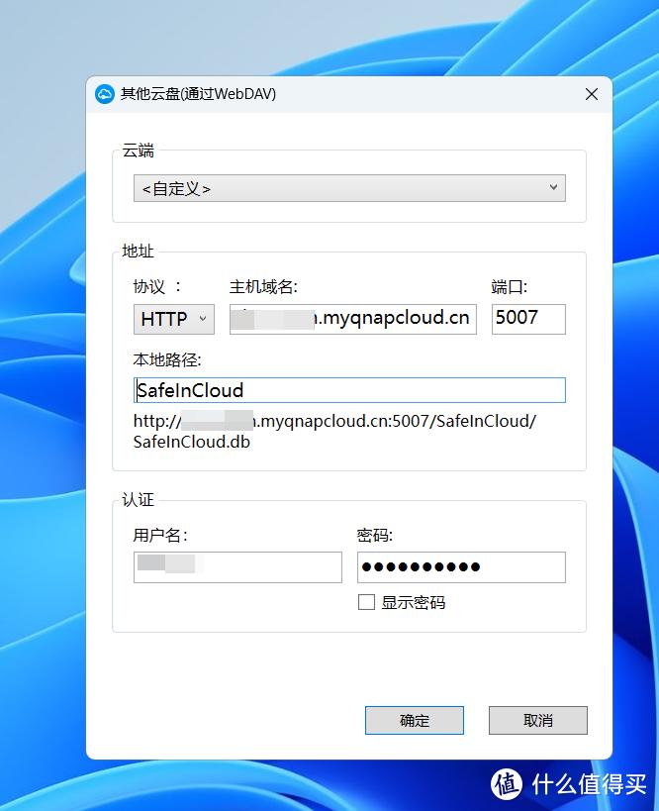This screenshot has height=811, width=659.
Task: Click the 端口 field showing 5007
Action: (528, 319)
